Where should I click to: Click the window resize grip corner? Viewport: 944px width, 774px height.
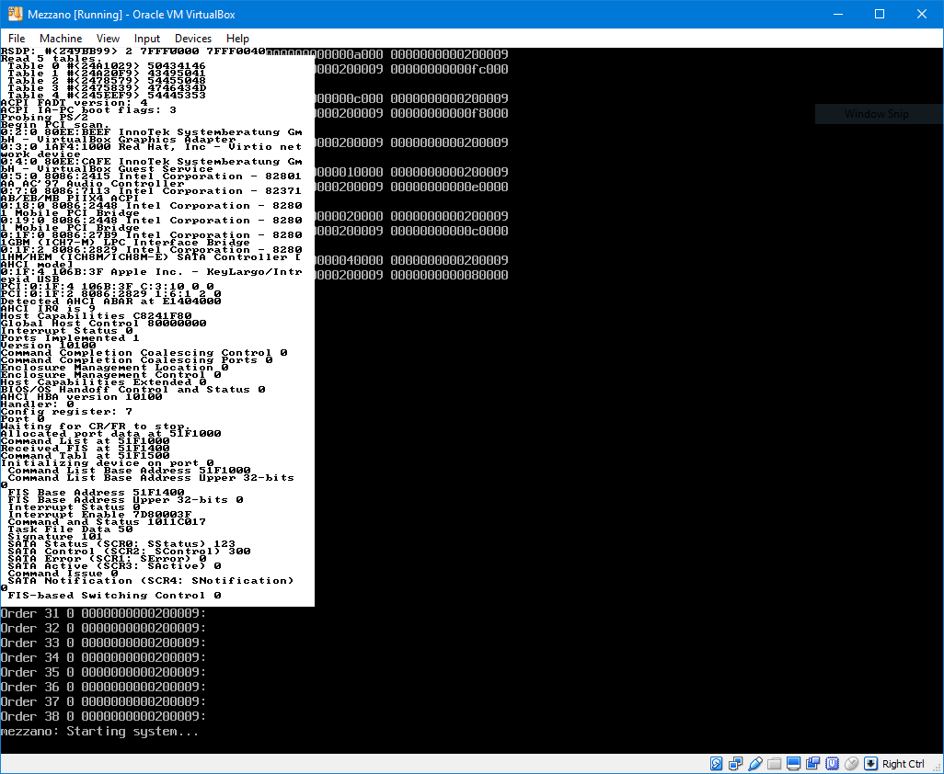[x=937, y=767]
